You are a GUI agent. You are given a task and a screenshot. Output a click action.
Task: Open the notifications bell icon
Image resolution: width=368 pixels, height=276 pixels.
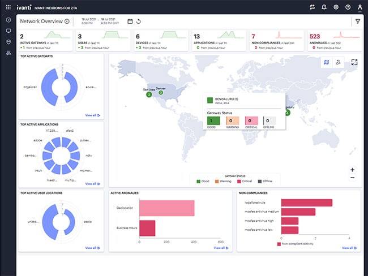[x=324, y=7]
